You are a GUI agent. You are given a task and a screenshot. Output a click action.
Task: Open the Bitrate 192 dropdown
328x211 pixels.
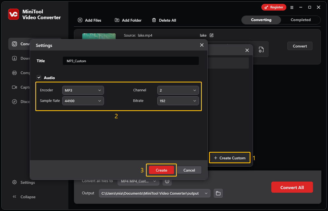(178, 101)
